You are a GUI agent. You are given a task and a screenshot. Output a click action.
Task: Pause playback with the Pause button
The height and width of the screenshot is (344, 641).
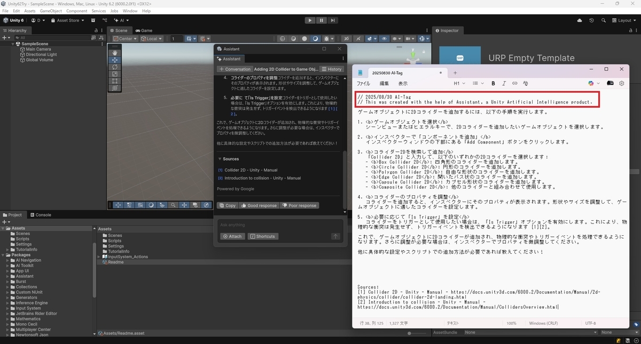pyautogui.click(x=321, y=20)
